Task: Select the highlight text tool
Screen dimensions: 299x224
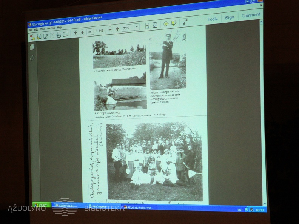Action: click(x=174, y=23)
